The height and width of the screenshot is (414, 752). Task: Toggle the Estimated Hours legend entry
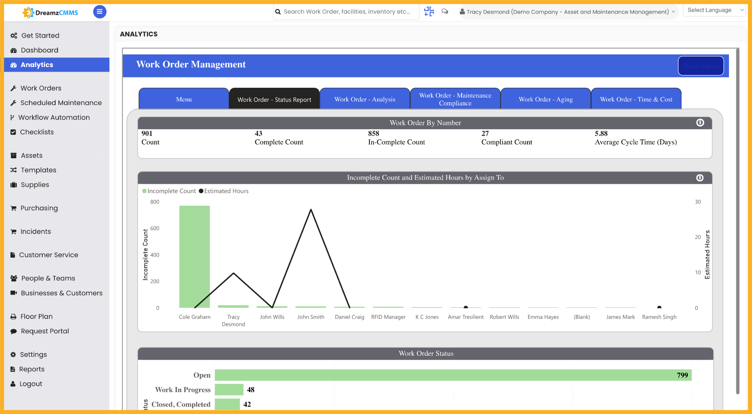point(223,191)
